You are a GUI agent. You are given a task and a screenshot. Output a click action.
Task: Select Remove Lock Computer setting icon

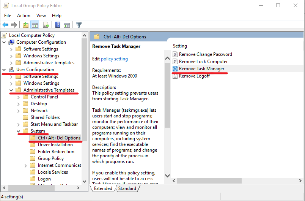175,61
